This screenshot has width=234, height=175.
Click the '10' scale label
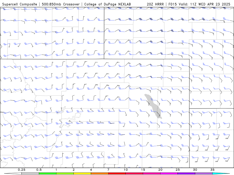[126, 170]
